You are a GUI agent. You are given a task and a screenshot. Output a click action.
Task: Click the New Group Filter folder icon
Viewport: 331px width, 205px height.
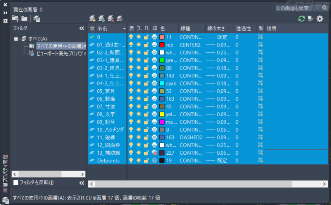24,19
